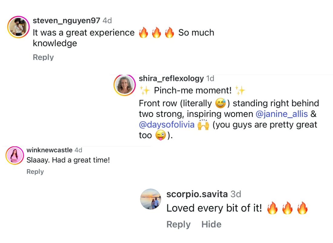Select the "Slaaay. Had a great time!" comment
Screen dimensions: 333x243
coord(68,160)
